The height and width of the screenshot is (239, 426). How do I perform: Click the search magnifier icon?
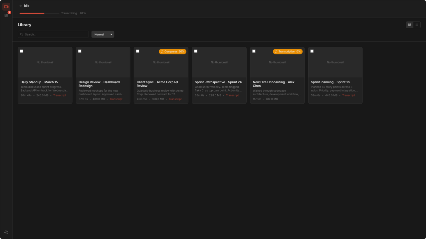pos(21,34)
